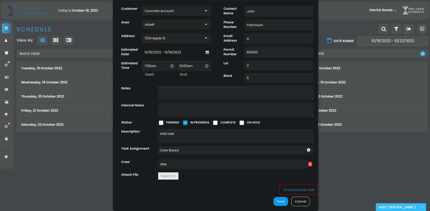
Task: Open the grid table sidebar icon
Action: pos(6,90)
